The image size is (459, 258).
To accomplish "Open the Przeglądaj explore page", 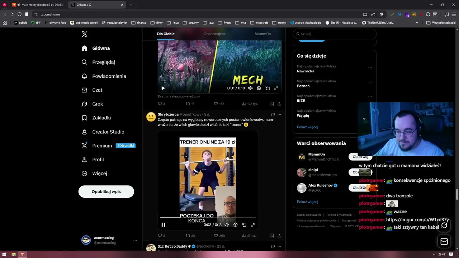I will click(98, 62).
